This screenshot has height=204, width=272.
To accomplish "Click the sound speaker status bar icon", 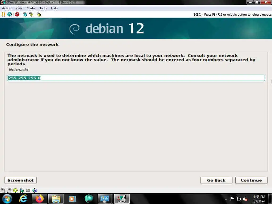I will (x=35, y=190).
